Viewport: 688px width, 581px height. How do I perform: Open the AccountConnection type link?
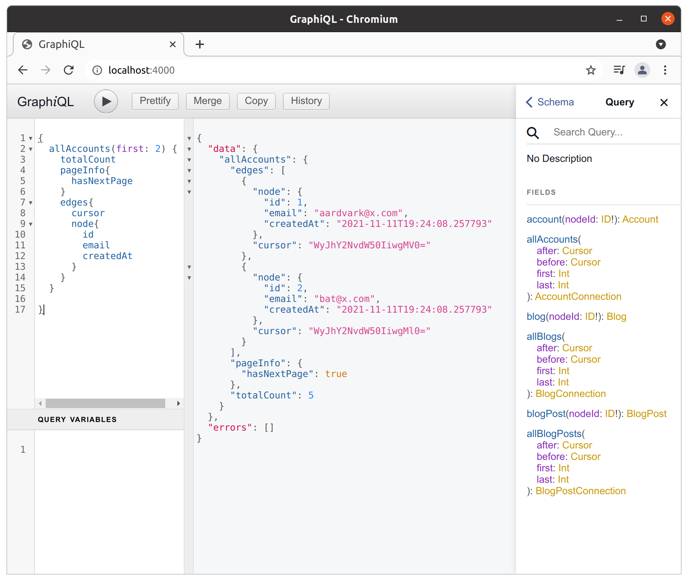pos(578,297)
